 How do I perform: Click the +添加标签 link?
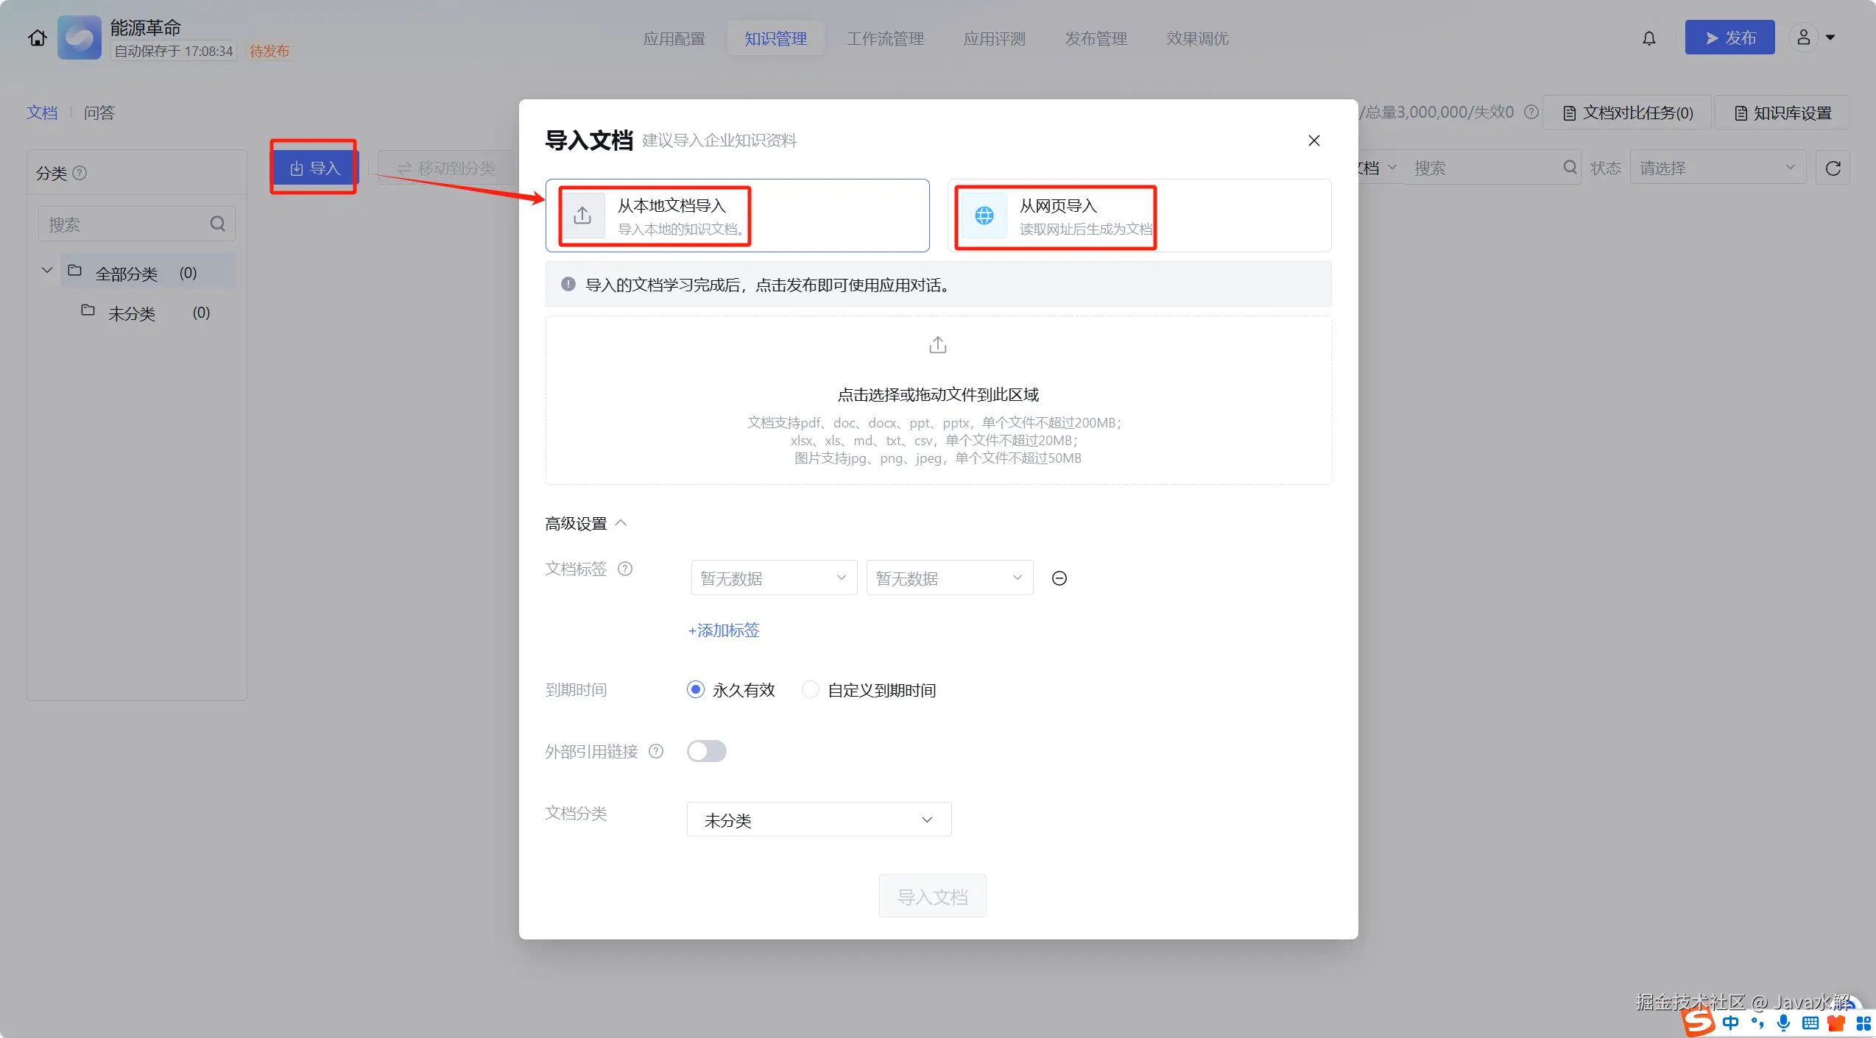(x=723, y=630)
